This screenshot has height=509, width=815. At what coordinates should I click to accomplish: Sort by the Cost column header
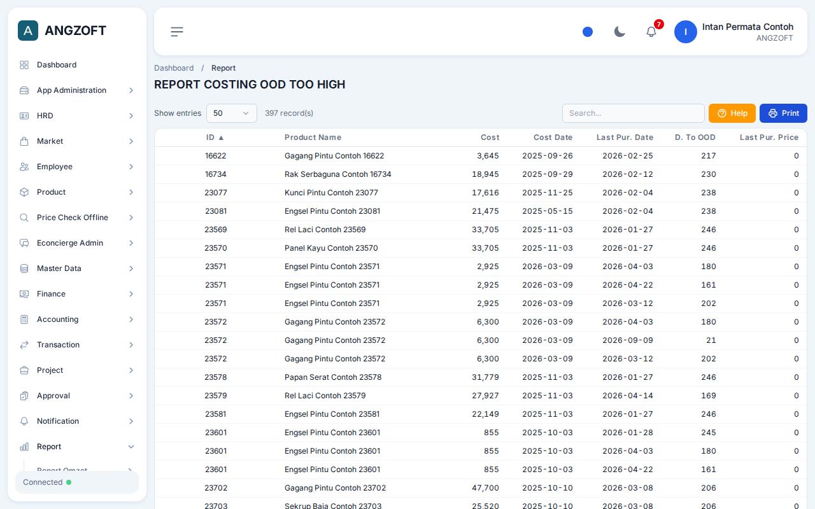[x=490, y=137]
